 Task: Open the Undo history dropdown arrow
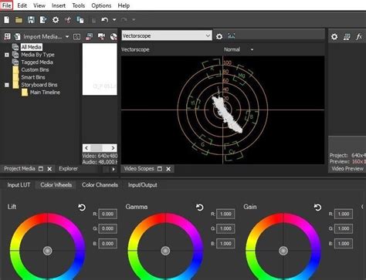coord(114,20)
